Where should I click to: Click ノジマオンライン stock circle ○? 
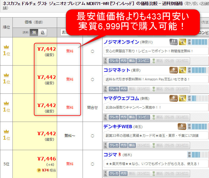coord(92,51)
